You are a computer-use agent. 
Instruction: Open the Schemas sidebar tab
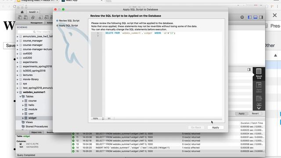click(x=50, y=23)
